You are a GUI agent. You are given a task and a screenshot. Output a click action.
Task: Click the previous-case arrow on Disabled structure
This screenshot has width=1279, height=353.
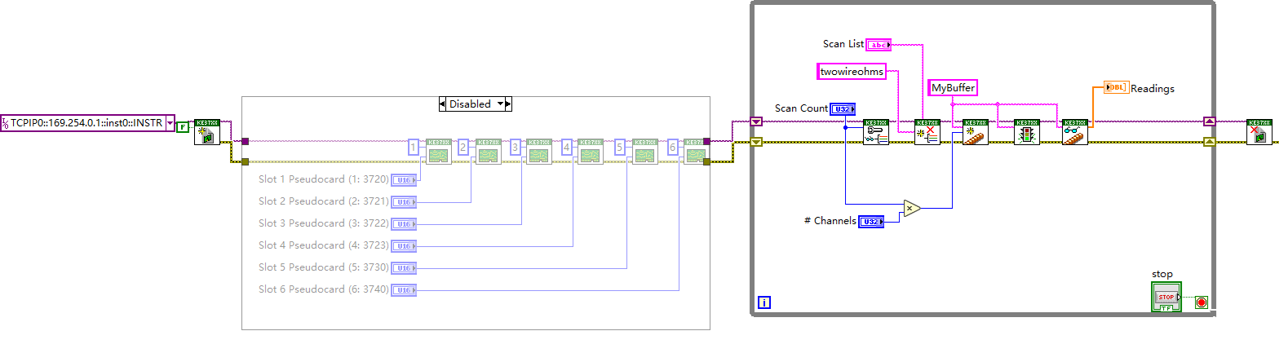[x=443, y=104]
